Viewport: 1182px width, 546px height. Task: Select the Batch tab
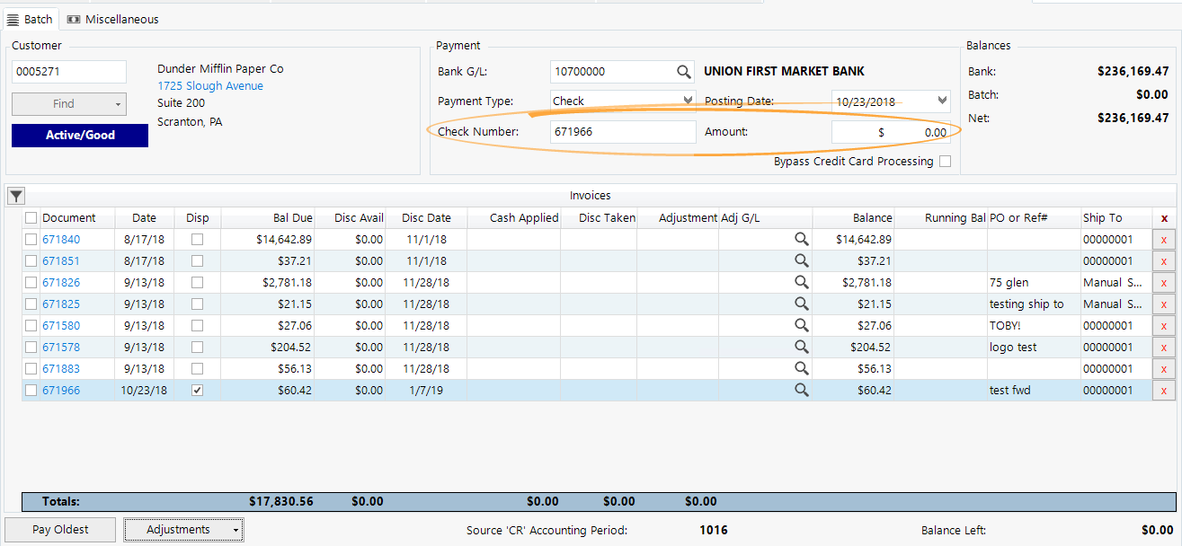pyautogui.click(x=30, y=19)
